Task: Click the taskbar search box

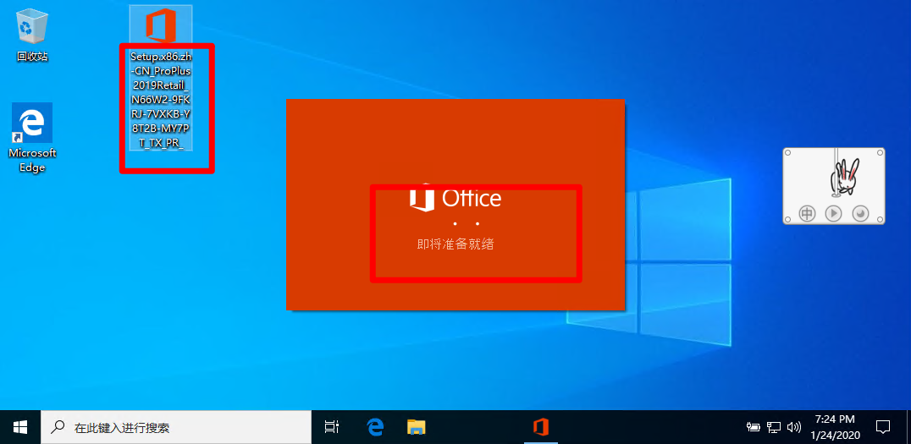Action: click(x=176, y=428)
